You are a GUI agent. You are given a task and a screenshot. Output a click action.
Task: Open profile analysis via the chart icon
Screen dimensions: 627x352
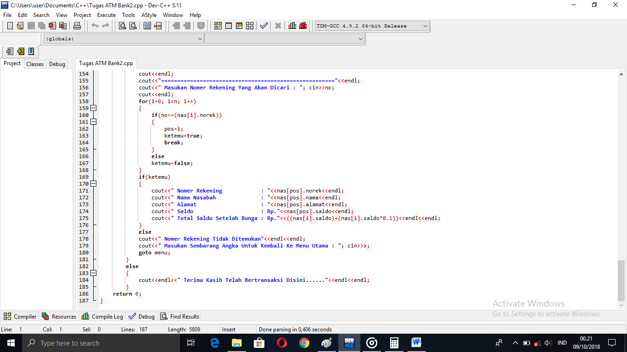click(x=292, y=26)
